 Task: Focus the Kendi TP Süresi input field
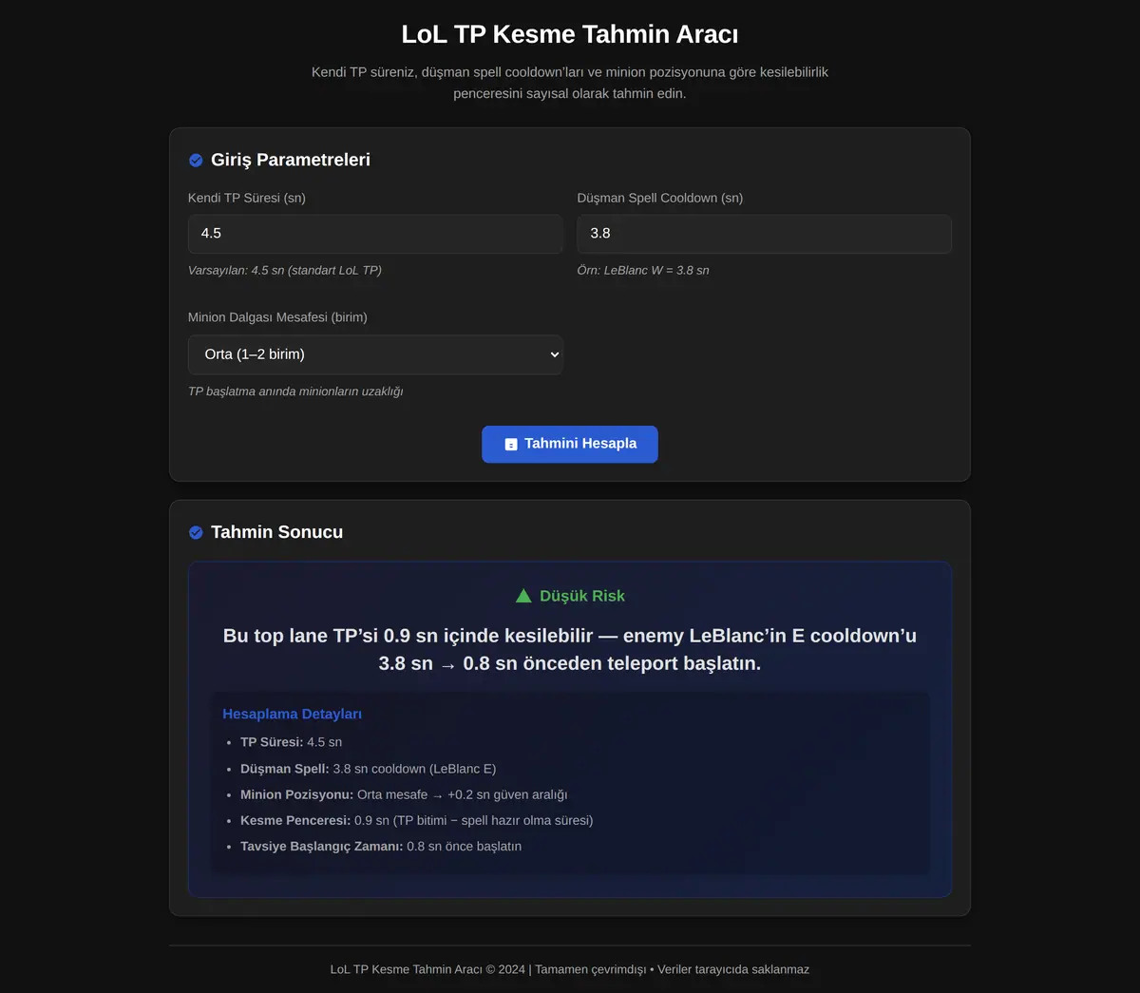pyautogui.click(x=375, y=234)
